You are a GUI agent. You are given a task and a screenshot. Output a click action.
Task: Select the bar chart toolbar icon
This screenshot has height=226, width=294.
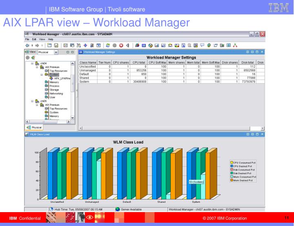(157, 45)
